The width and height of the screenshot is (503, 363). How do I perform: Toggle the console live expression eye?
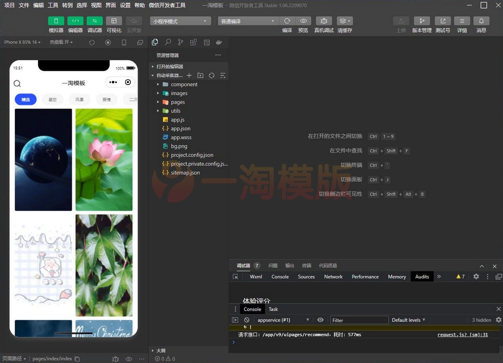320,320
